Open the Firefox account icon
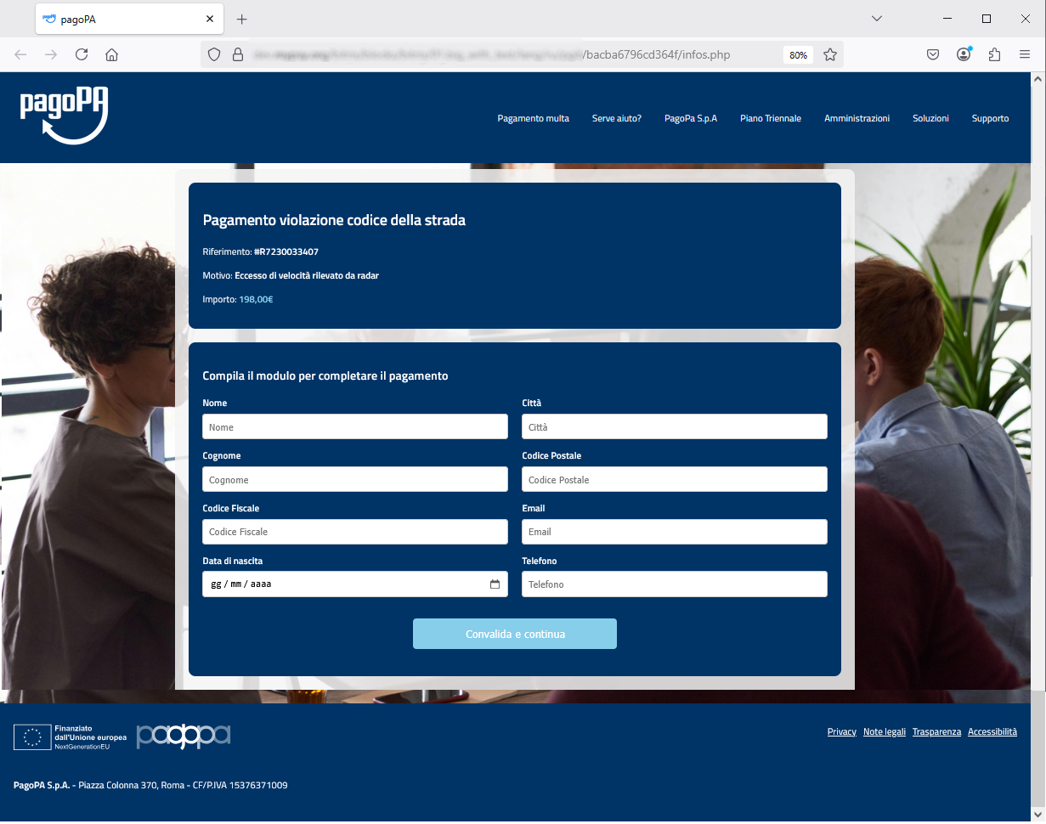 964,54
